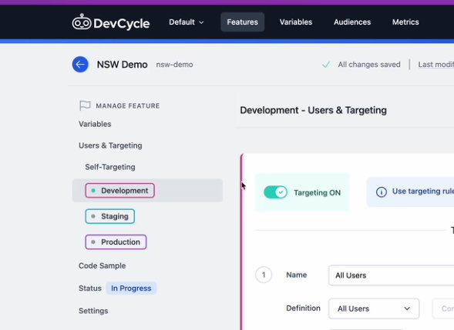Viewport: 454px width, 330px height.
Task: Click the NSW Demo feature title
Action: click(123, 65)
